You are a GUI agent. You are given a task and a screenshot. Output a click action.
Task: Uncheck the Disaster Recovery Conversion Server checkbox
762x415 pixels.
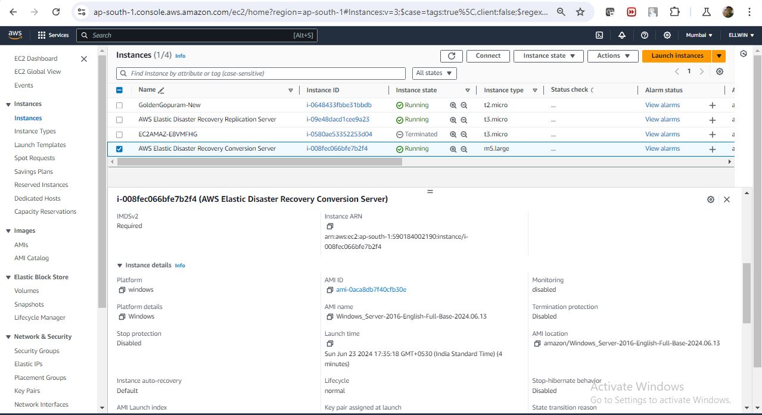click(119, 149)
